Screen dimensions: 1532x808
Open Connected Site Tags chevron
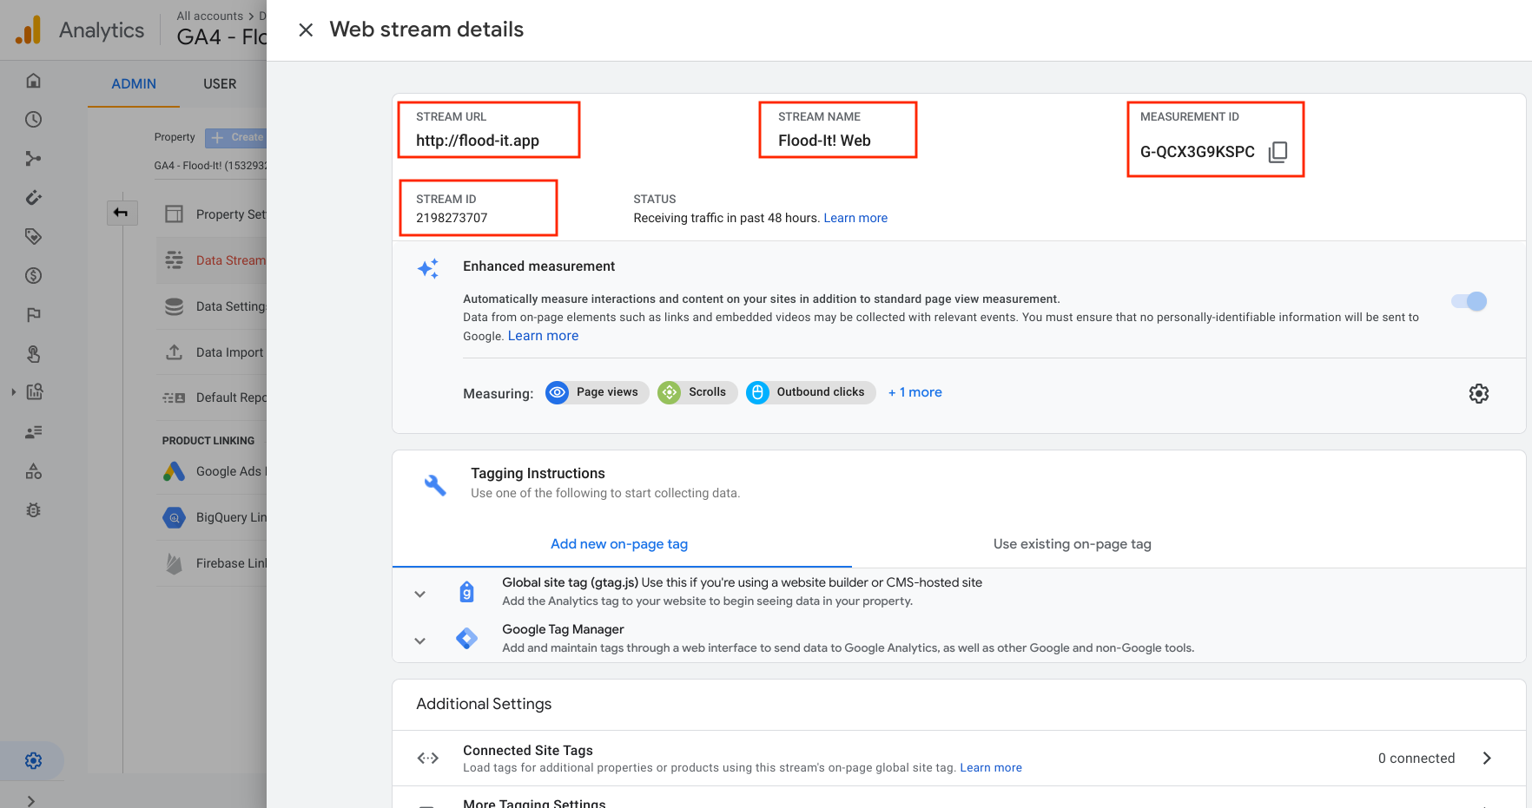(x=1487, y=758)
